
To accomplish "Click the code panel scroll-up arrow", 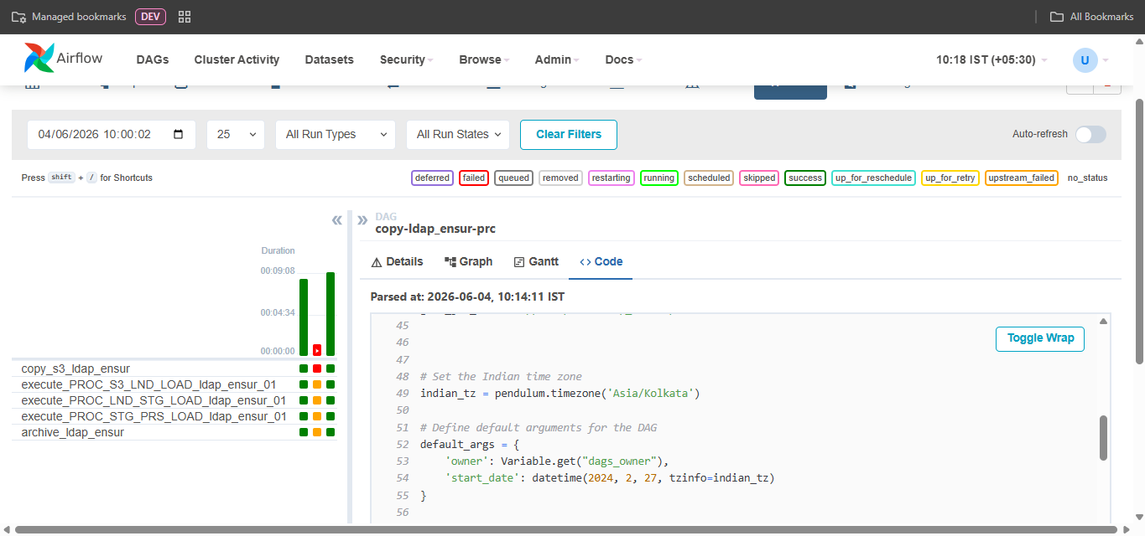I will click(x=1104, y=322).
